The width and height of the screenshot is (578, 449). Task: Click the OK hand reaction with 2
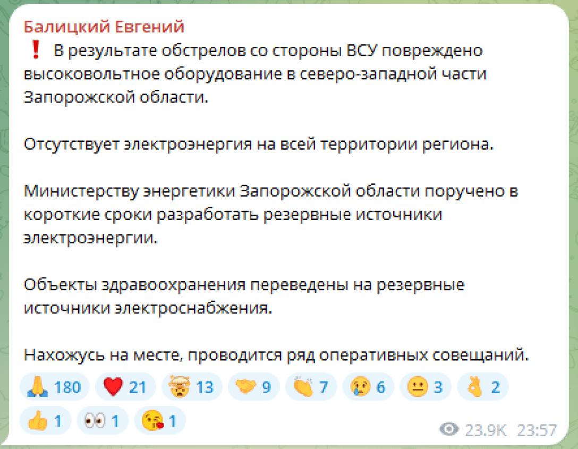(x=482, y=386)
